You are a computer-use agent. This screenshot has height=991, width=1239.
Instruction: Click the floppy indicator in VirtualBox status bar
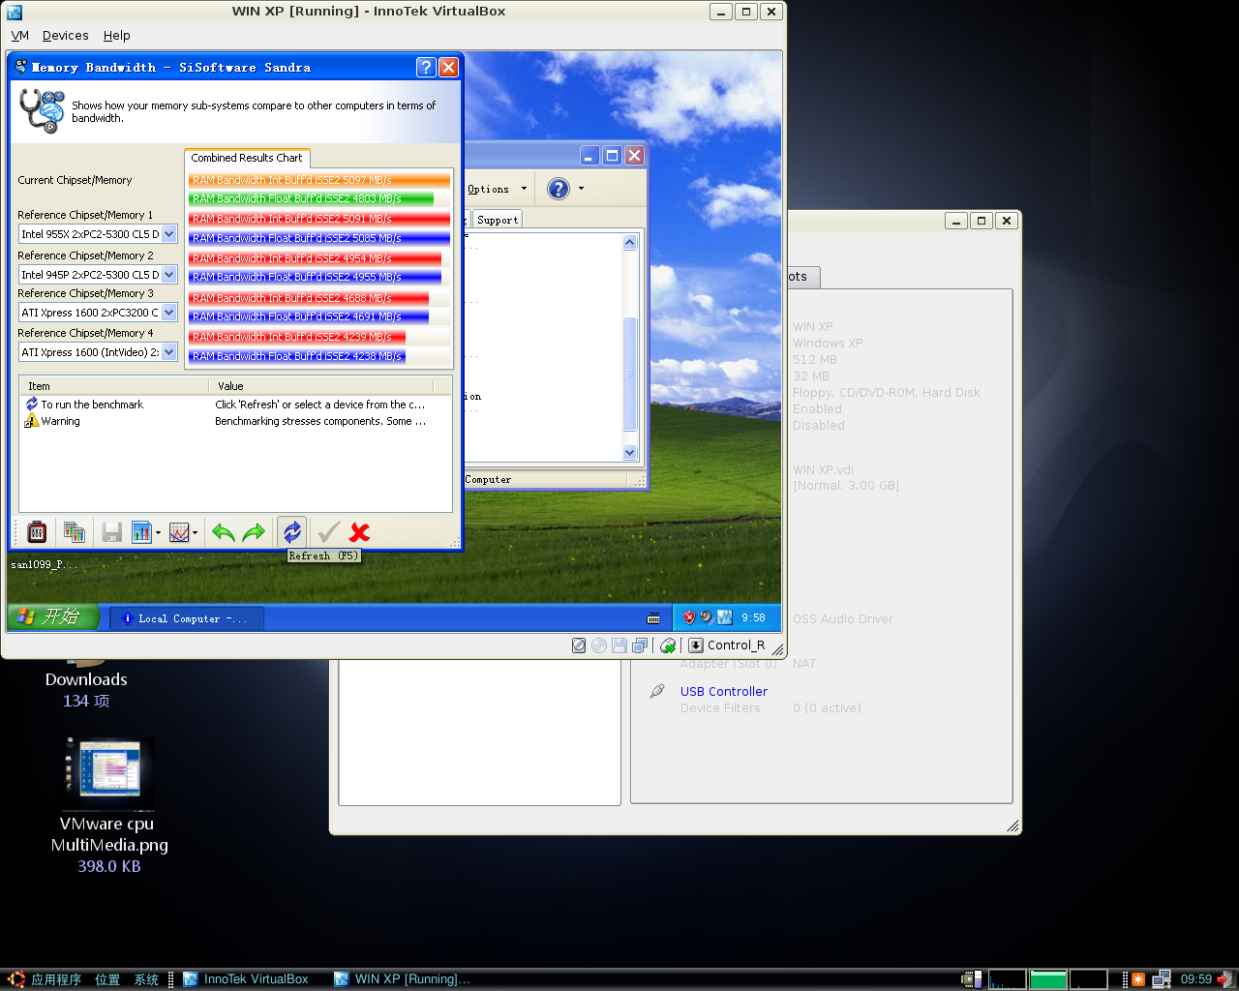[619, 646]
